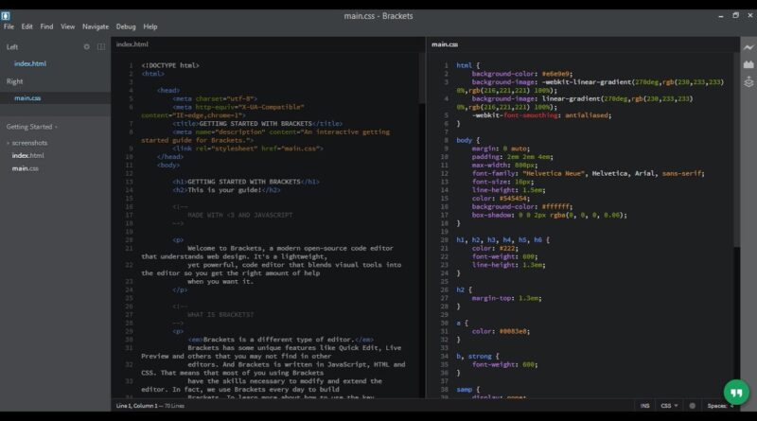757x421 pixels.
Task: Open the Getting Started project dropdown
Action: tap(32, 127)
